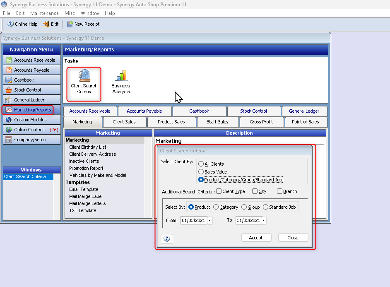The image size is (390, 287).
Task: Click the Accept button
Action: coord(256,238)
